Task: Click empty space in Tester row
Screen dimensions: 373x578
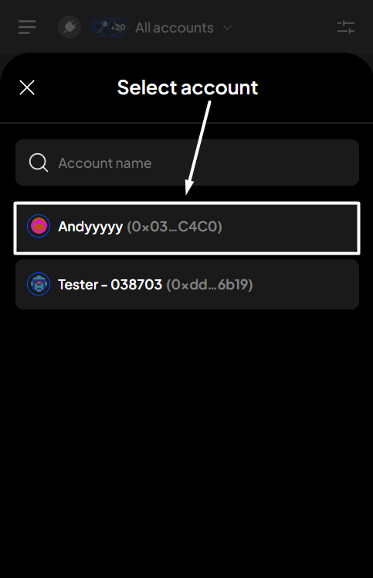Action: (305, 284)
